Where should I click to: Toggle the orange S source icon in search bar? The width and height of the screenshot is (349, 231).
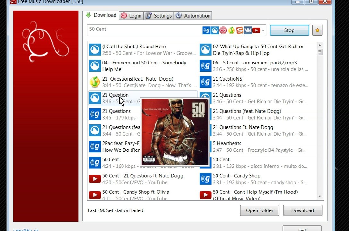(x=240, y=30)
